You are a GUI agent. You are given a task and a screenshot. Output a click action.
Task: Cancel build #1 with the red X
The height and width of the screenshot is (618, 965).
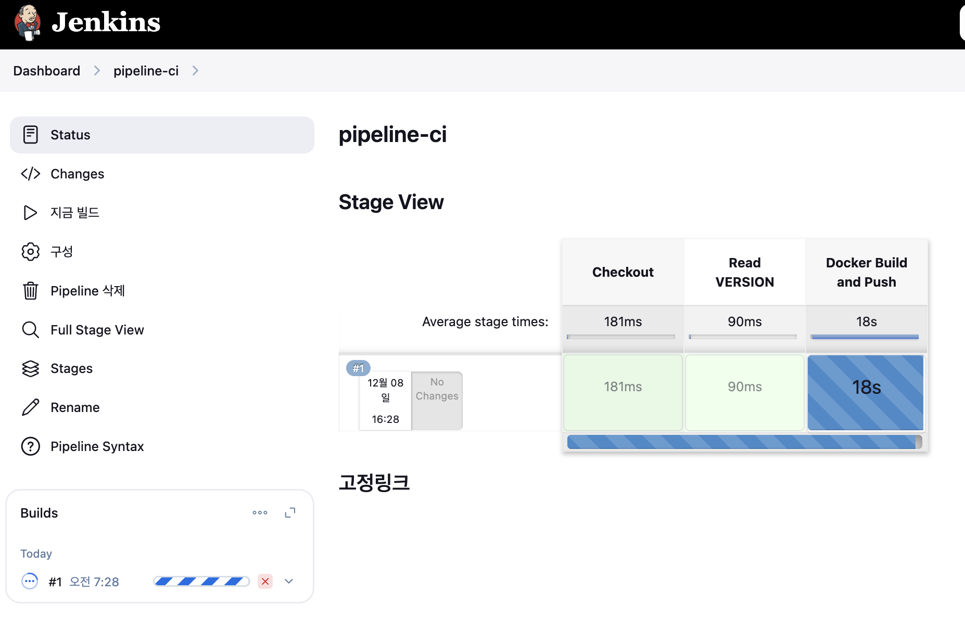[x=265, y=581]
